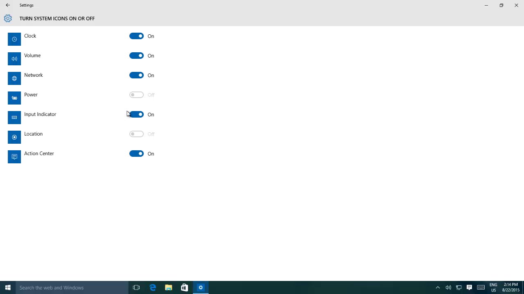Disable the Action Center toggle
This screenshot has height=294, width=524.
pyautogui.click(x=136, y=154)
